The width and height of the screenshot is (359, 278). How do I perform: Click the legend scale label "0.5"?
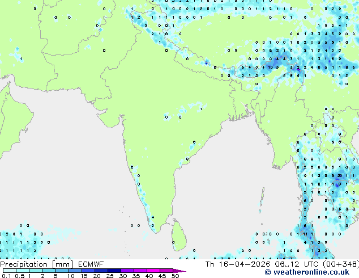point(20,276)
